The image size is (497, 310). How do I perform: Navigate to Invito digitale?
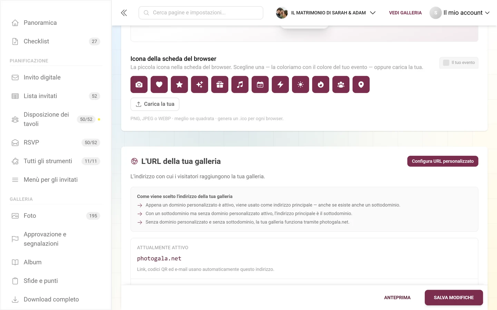[x=55, y=77]
